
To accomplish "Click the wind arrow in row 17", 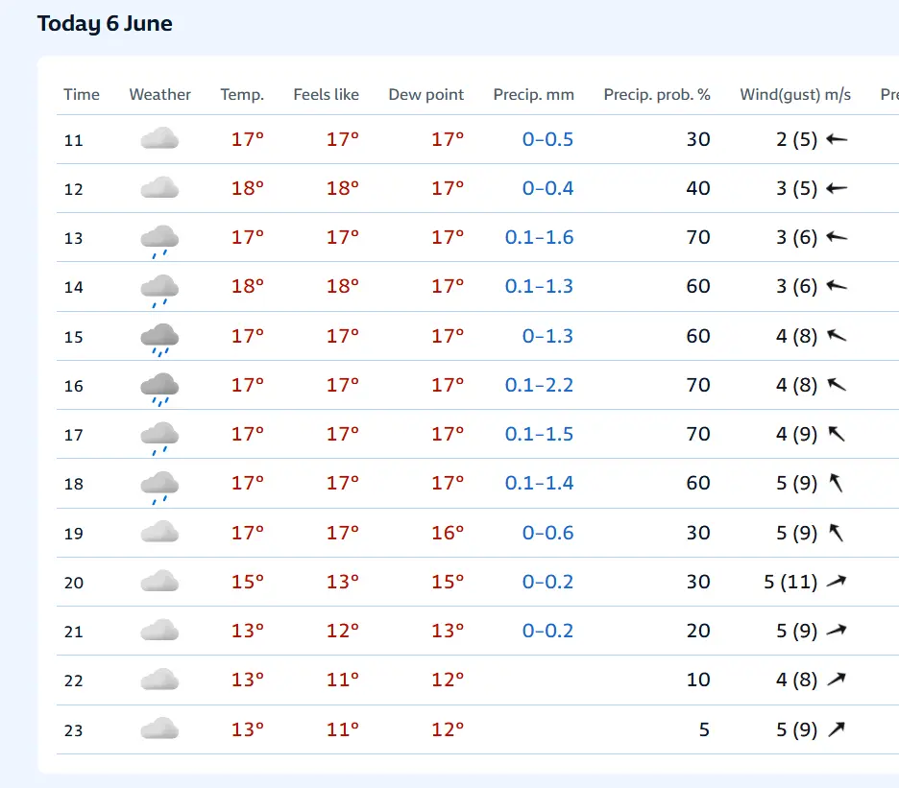I will click(837, 434).
